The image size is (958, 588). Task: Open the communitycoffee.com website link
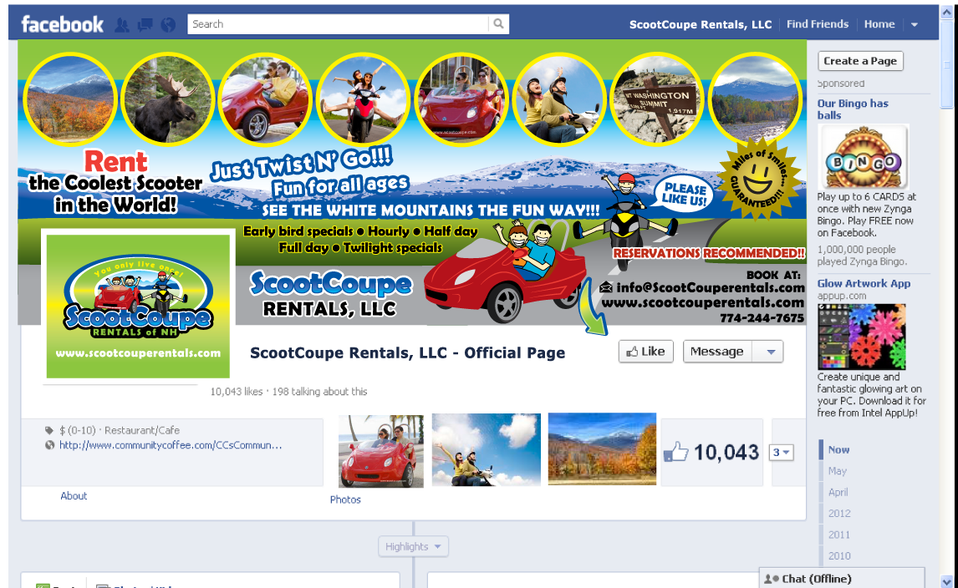tap(170, 445)
